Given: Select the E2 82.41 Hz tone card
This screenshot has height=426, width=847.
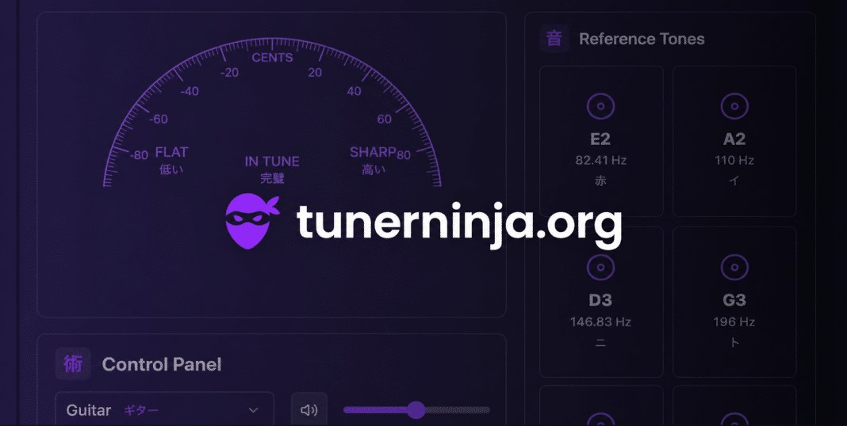Looking at the screenshot, I should 601,141.
